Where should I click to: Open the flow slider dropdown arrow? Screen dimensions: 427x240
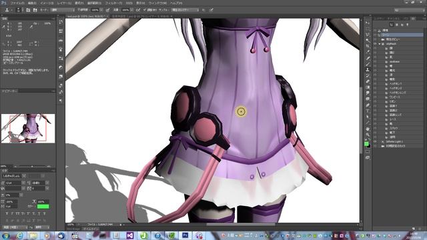click(132, 10)
